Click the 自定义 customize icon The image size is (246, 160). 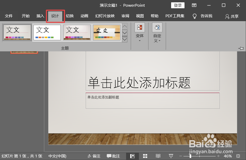click(157, 27)
